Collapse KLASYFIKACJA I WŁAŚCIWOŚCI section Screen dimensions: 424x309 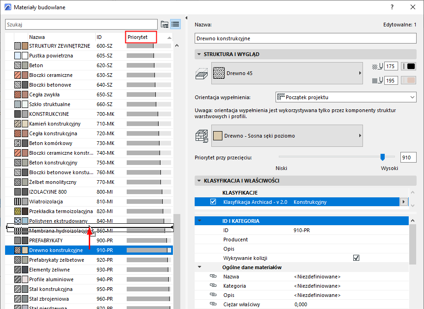click(199, 181)
